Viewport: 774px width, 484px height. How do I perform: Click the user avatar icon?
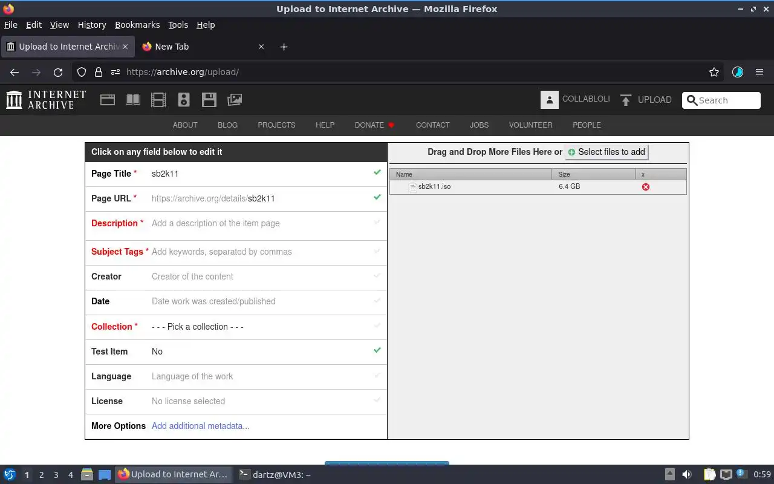(x=549, y=100)
